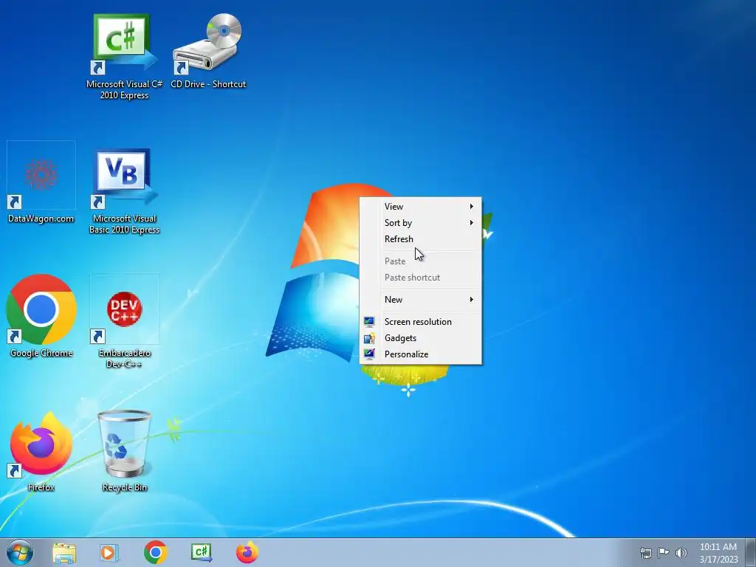Choose Personalize from the context menu
756x567 pixels.
(420, 354)
